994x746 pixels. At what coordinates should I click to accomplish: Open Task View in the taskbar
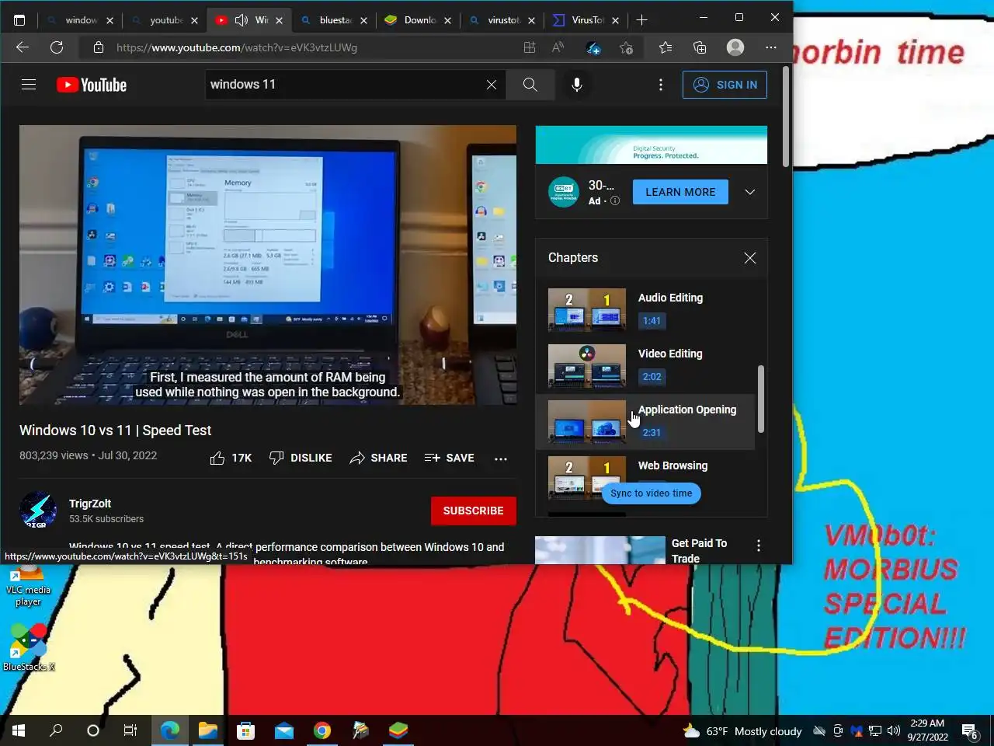tap(130, 730)
